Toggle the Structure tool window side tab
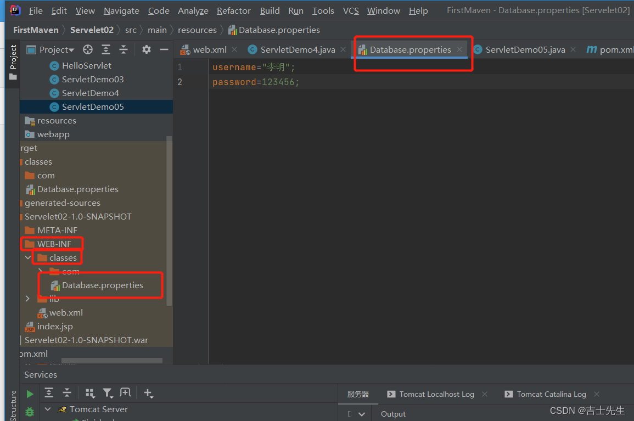Viewport: 634px width, 421px height. click(13, 406)
